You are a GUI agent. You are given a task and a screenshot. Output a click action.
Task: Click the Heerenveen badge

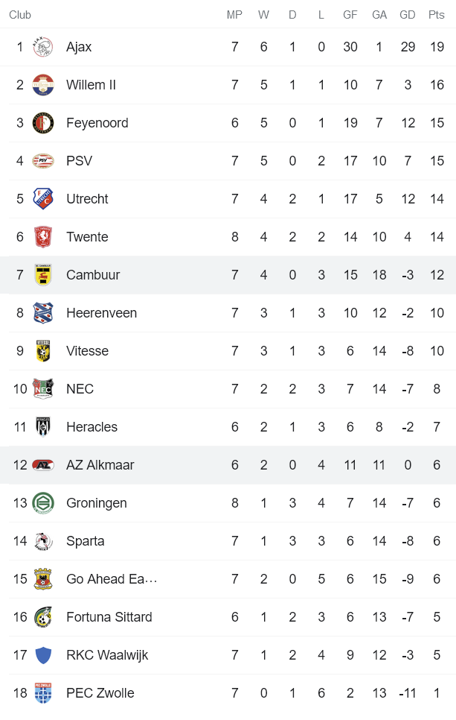pyautogui.click(x=43, y=312)
